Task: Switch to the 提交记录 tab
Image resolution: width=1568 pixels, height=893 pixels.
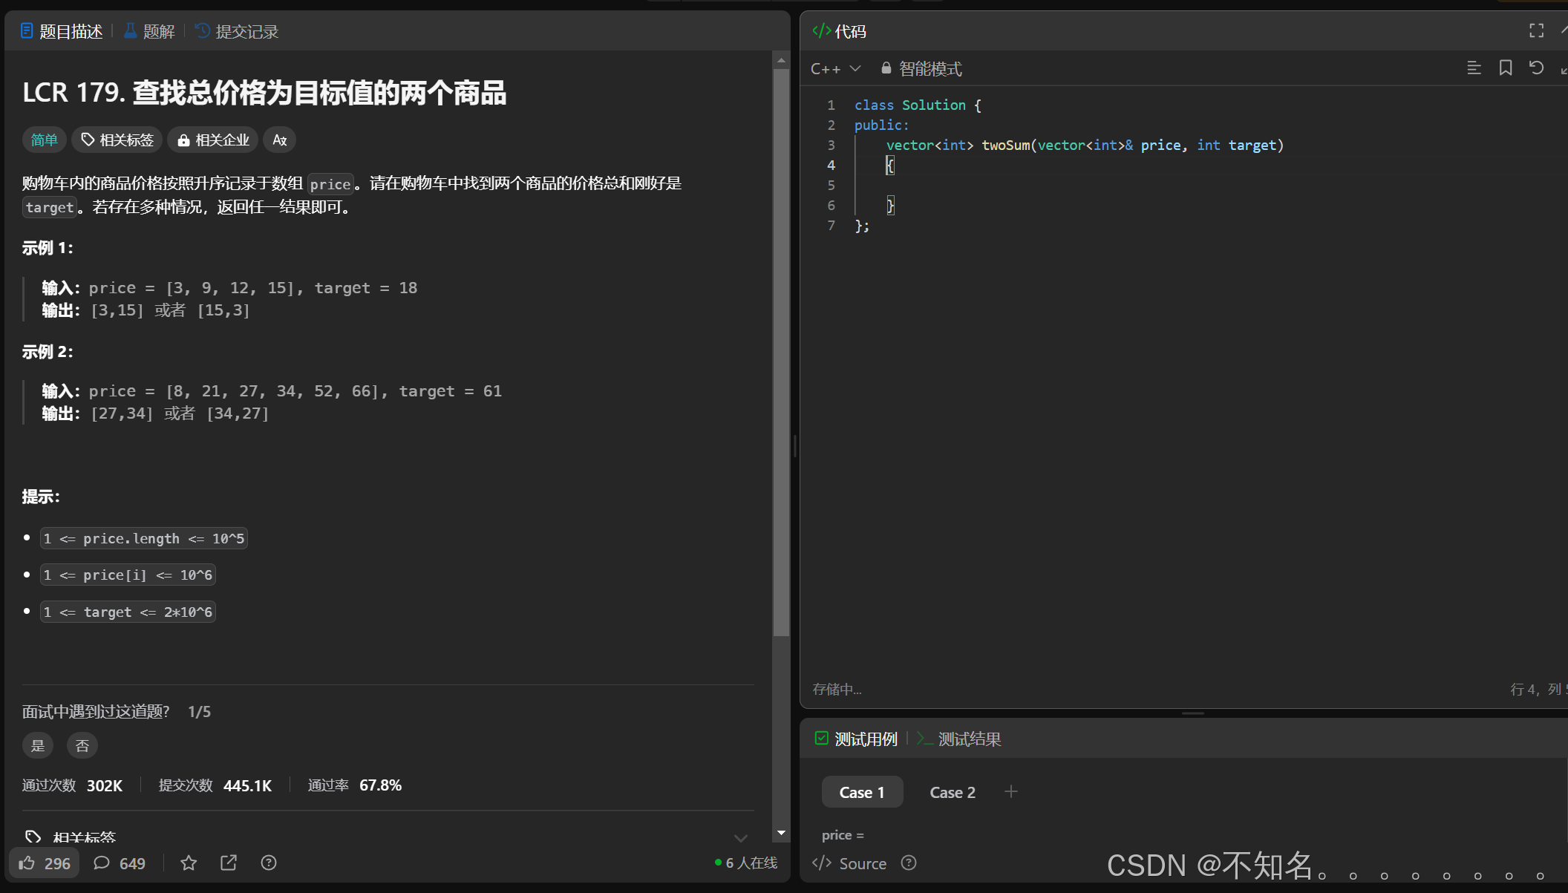Action: point(237,31)
